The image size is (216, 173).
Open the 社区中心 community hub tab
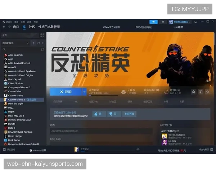pyautogui.click(x=94, y=102)
